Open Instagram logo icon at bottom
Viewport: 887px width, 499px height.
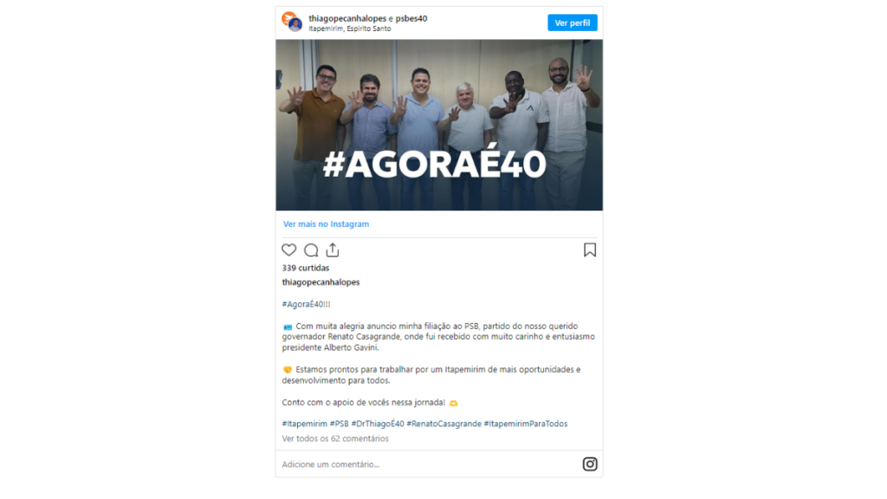(590, 464)
